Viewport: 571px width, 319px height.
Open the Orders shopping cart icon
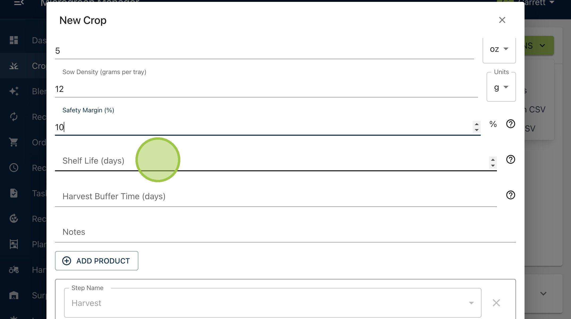14,142
